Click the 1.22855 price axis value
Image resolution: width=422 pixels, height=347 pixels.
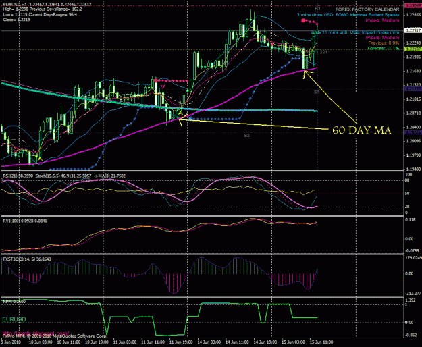coord(413,15)
